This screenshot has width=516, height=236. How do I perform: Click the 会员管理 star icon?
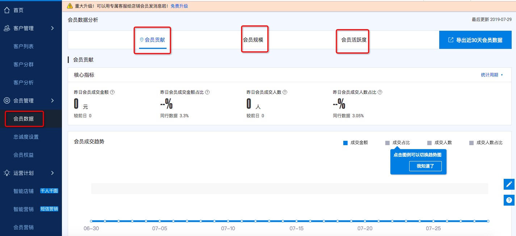7,101
